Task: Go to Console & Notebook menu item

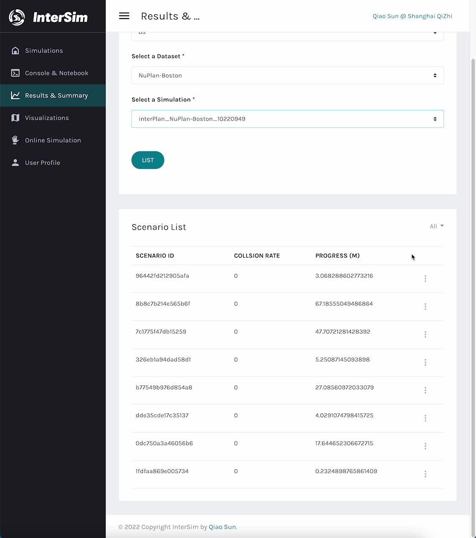Action: coord(57,73)
